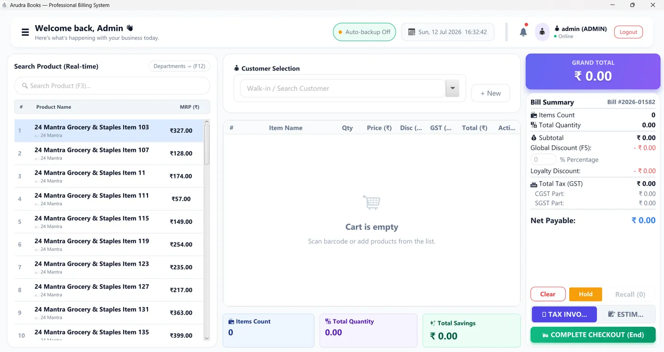
Task: Select 24 Mantra Grocery & Staples Item 131
Action: click(109, 313)
